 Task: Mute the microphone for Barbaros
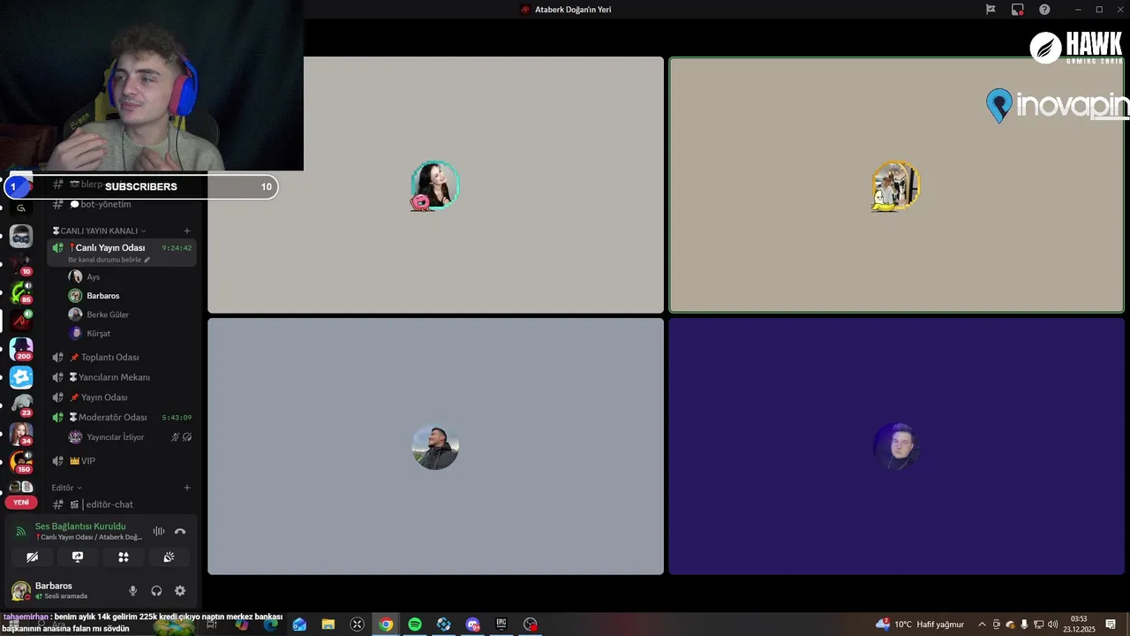click(x=133, y=591)
